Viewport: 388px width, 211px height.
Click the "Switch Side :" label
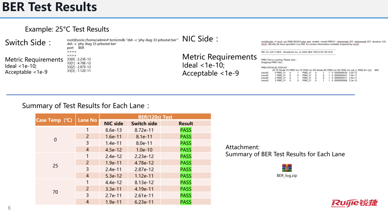tap(28, 42)
